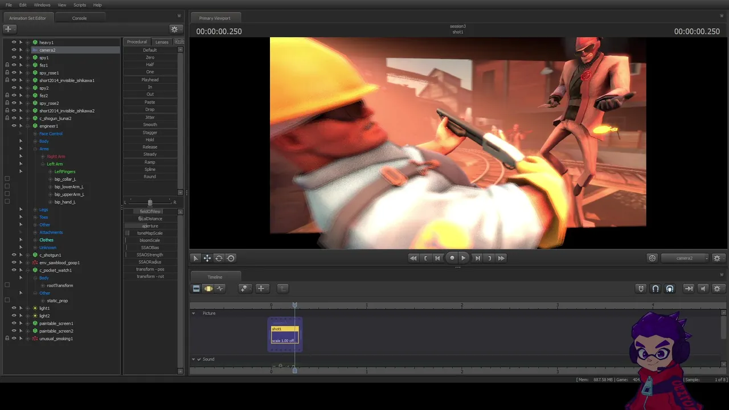Click the bloomScale slider

150,240
